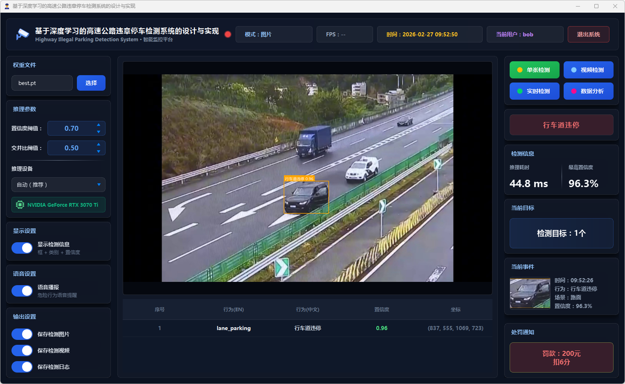The image size is (625, 384).
Task: Turn off save detection images
Action: click(22, 334)
